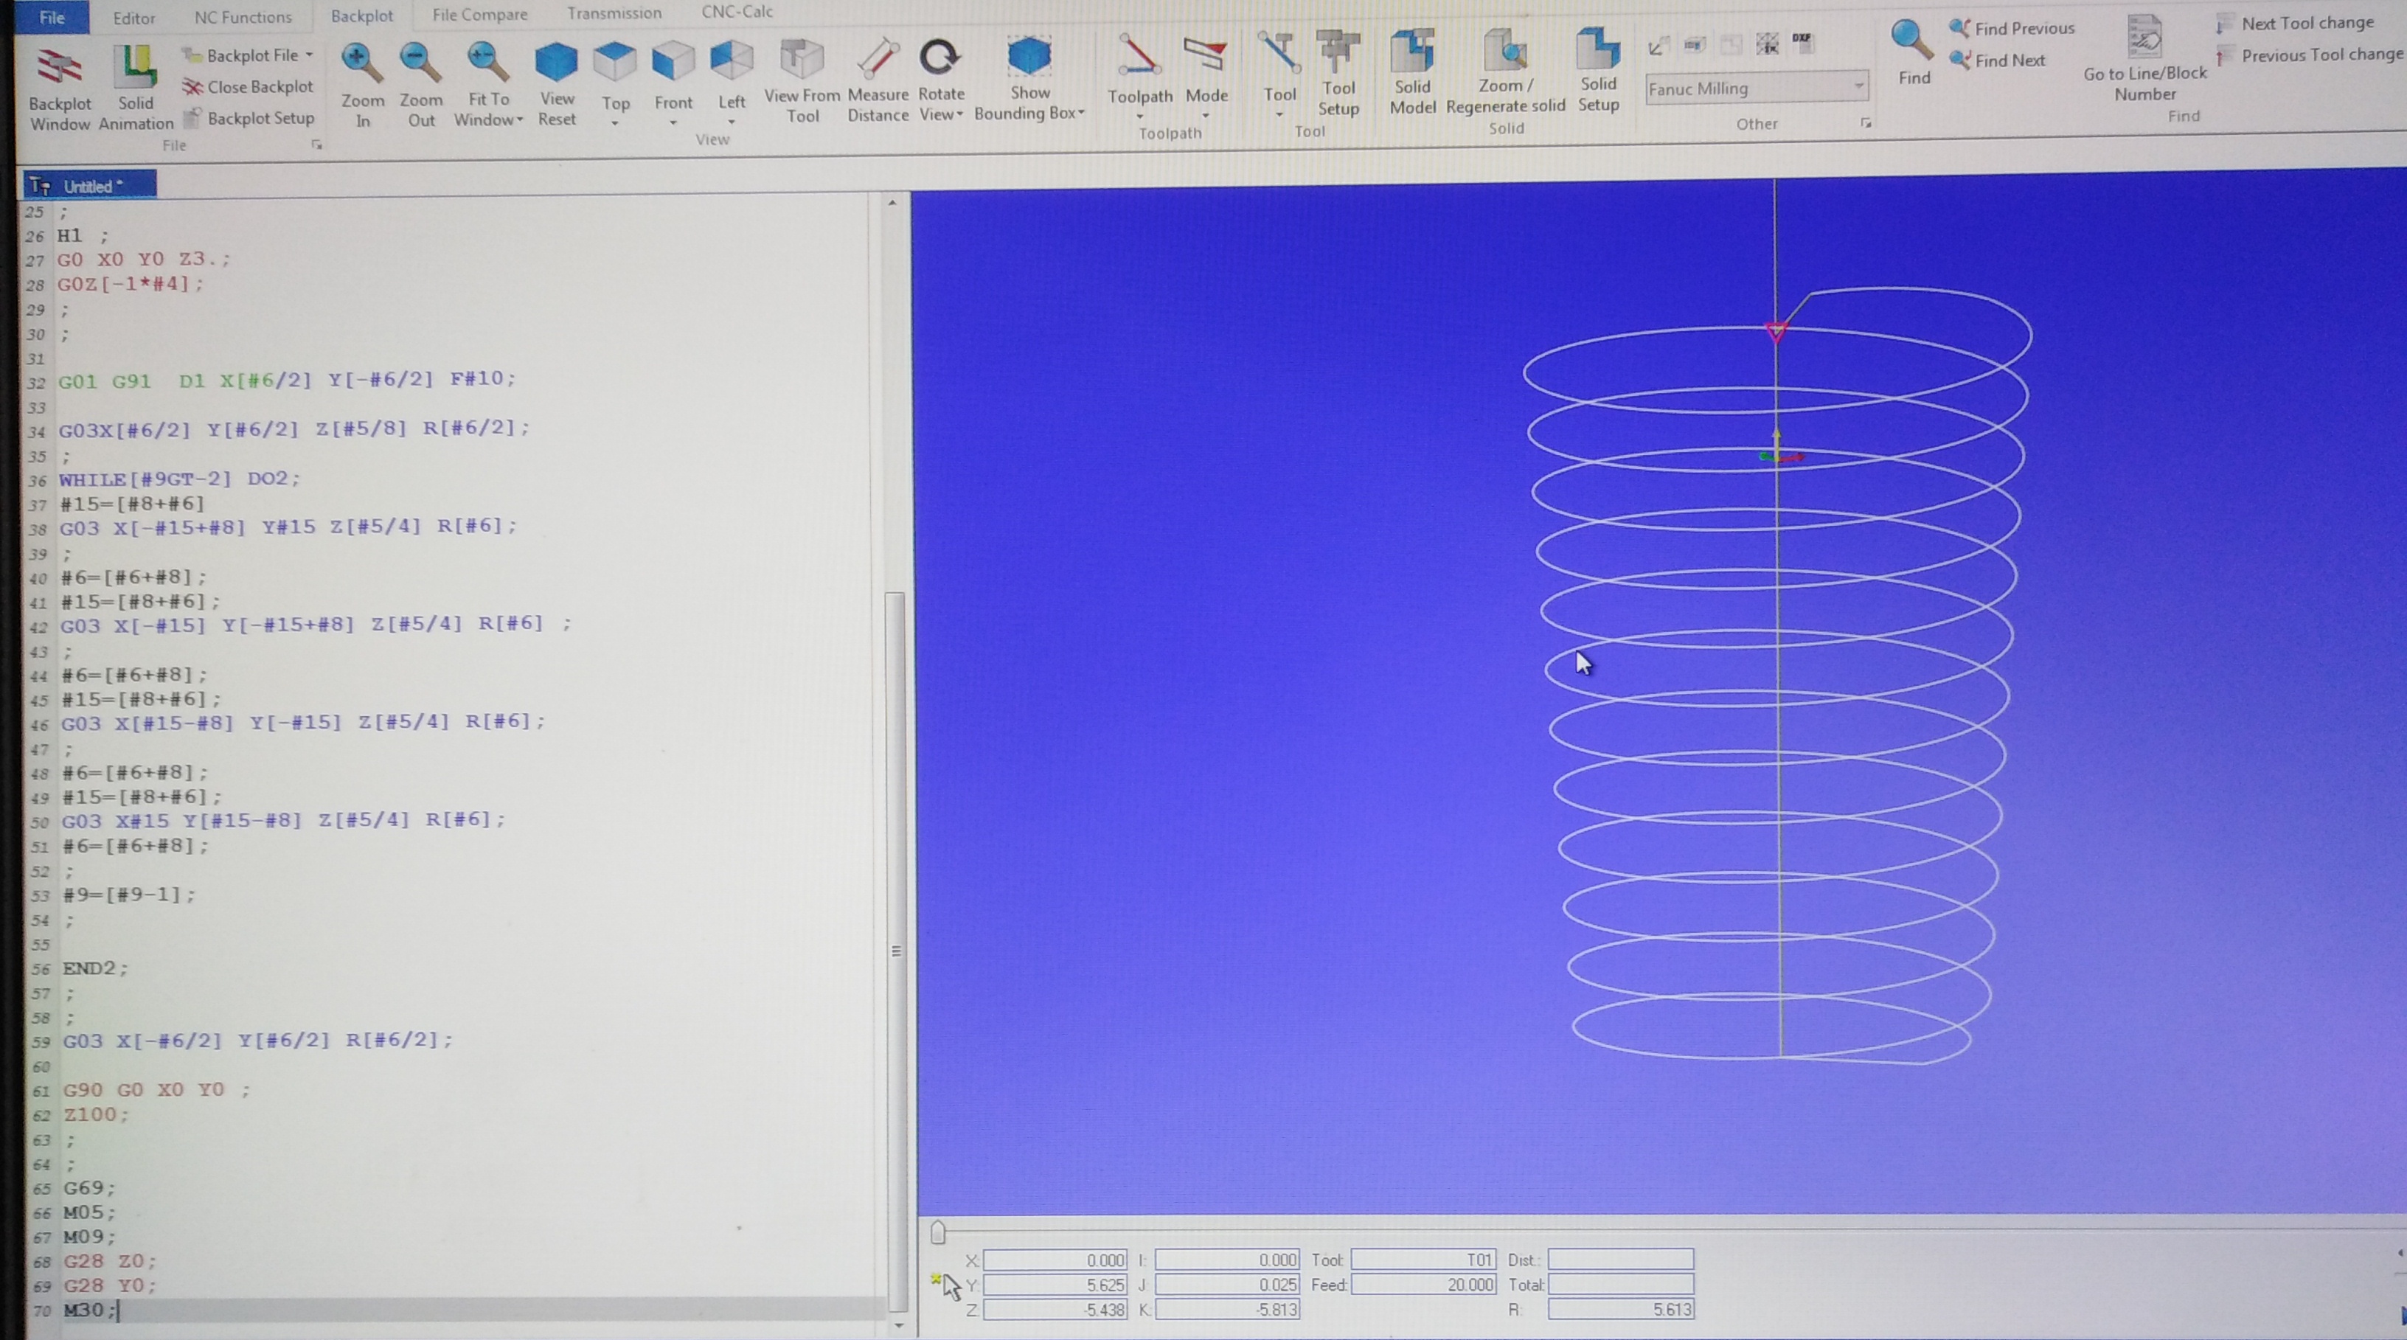
Task: Switch to the NC Functions tab
Action: (x=243, y=17)
